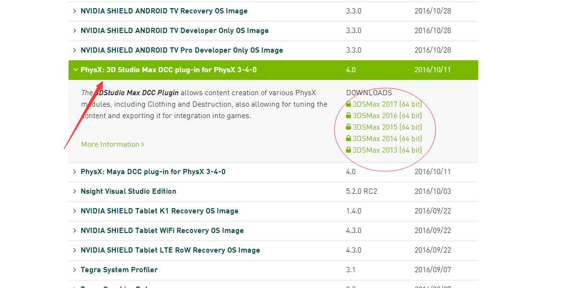Click 3DStudio Max DCC Plugin bold description text
Screen dimensions: 565x288
click(137, 93)
